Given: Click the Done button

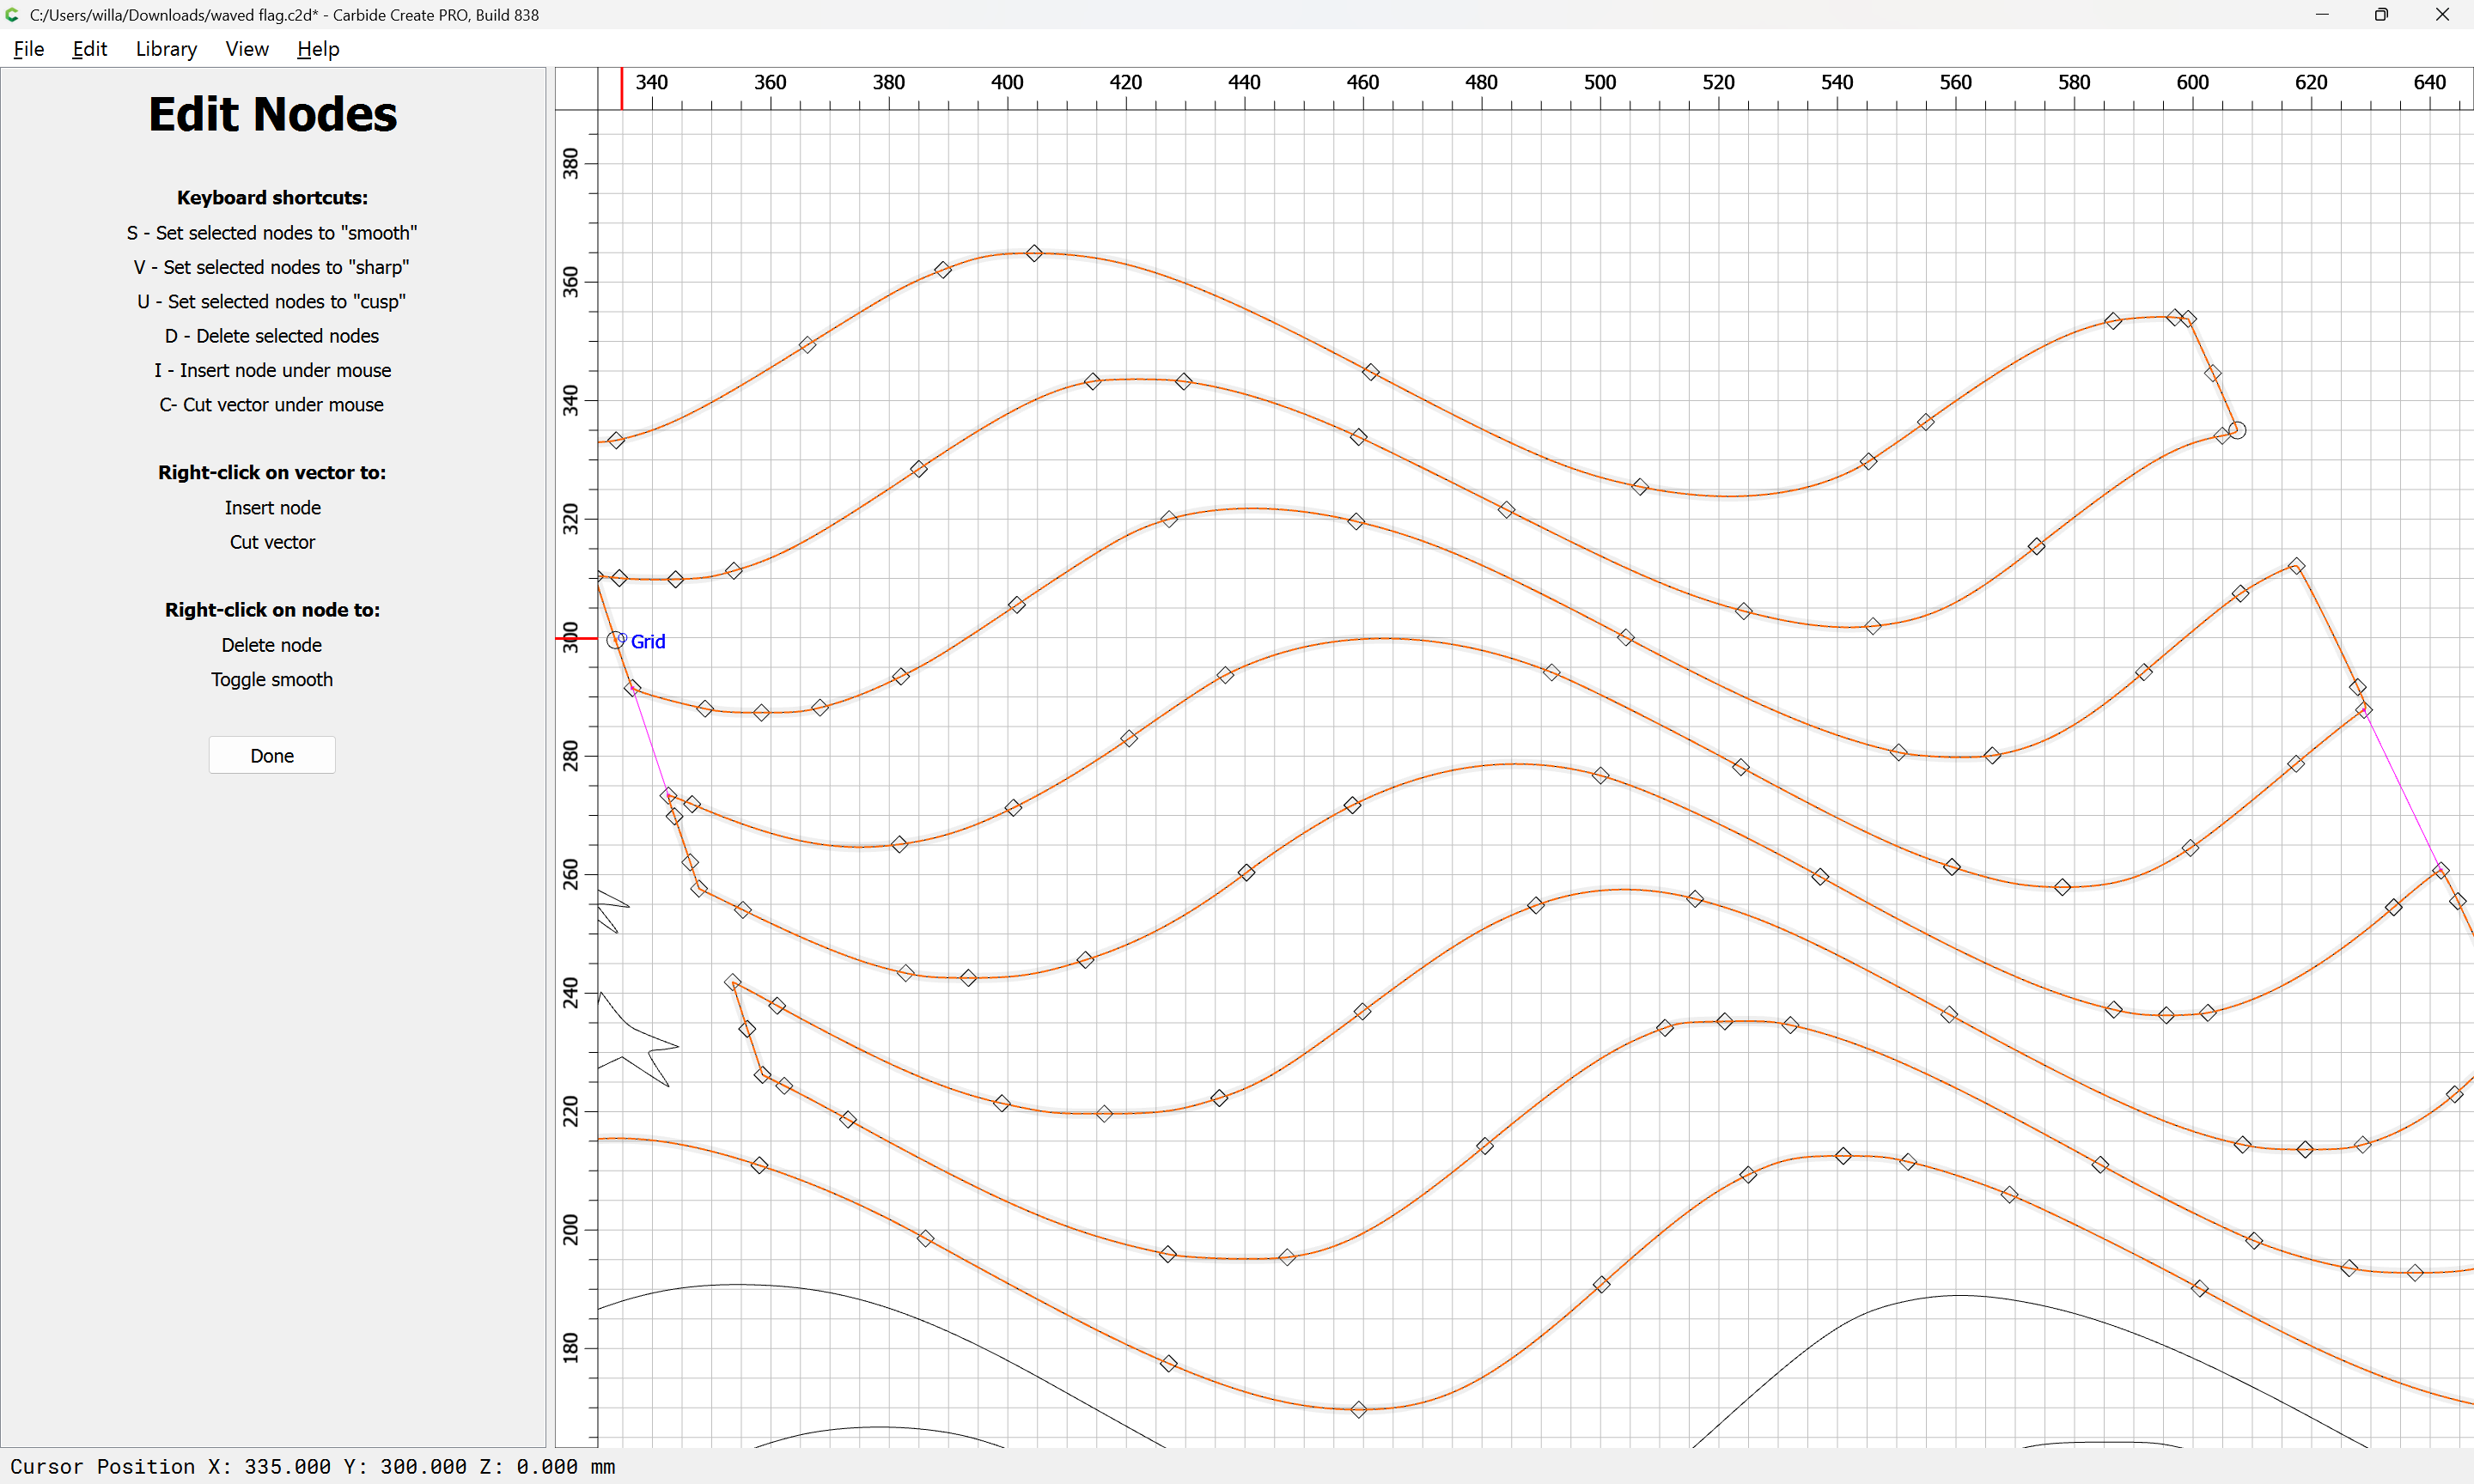Looking at the screenshot, I should click(271, 756).
